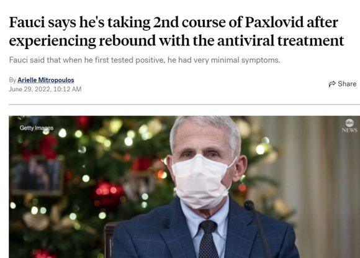Open author Arielle Mitropoulos's profile link

coord(46,80)
